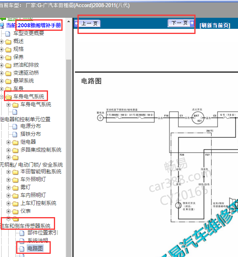Open the 搭铁分布 page

pyautogui.click(x=31, y=134)
